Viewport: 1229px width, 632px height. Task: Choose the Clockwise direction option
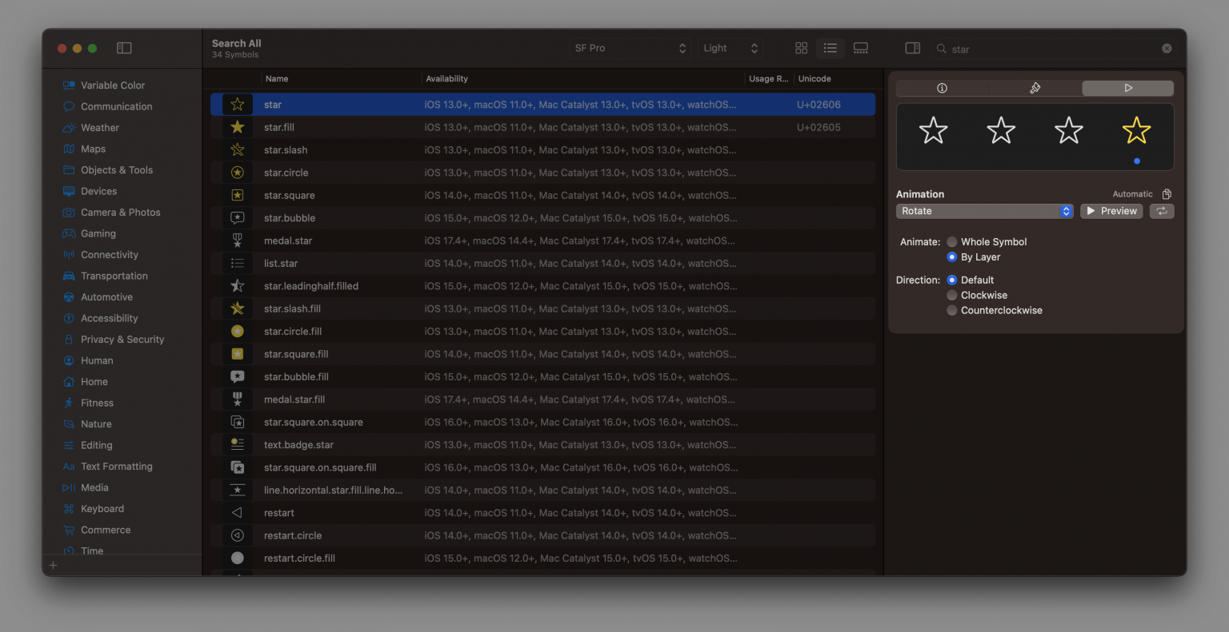point(952,296)
